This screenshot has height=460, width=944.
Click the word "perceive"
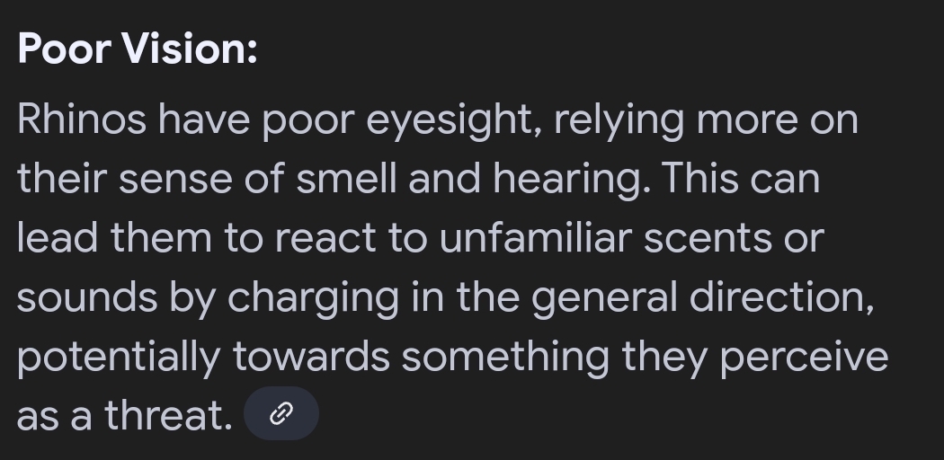pos(804,358)
